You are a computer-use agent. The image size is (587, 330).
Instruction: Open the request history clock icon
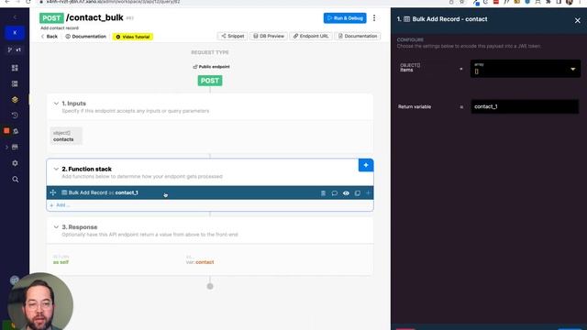click(15, 115)
